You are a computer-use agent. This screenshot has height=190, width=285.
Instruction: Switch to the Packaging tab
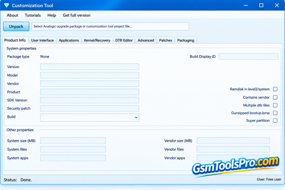pyautogui.click(x=186, y=40)
